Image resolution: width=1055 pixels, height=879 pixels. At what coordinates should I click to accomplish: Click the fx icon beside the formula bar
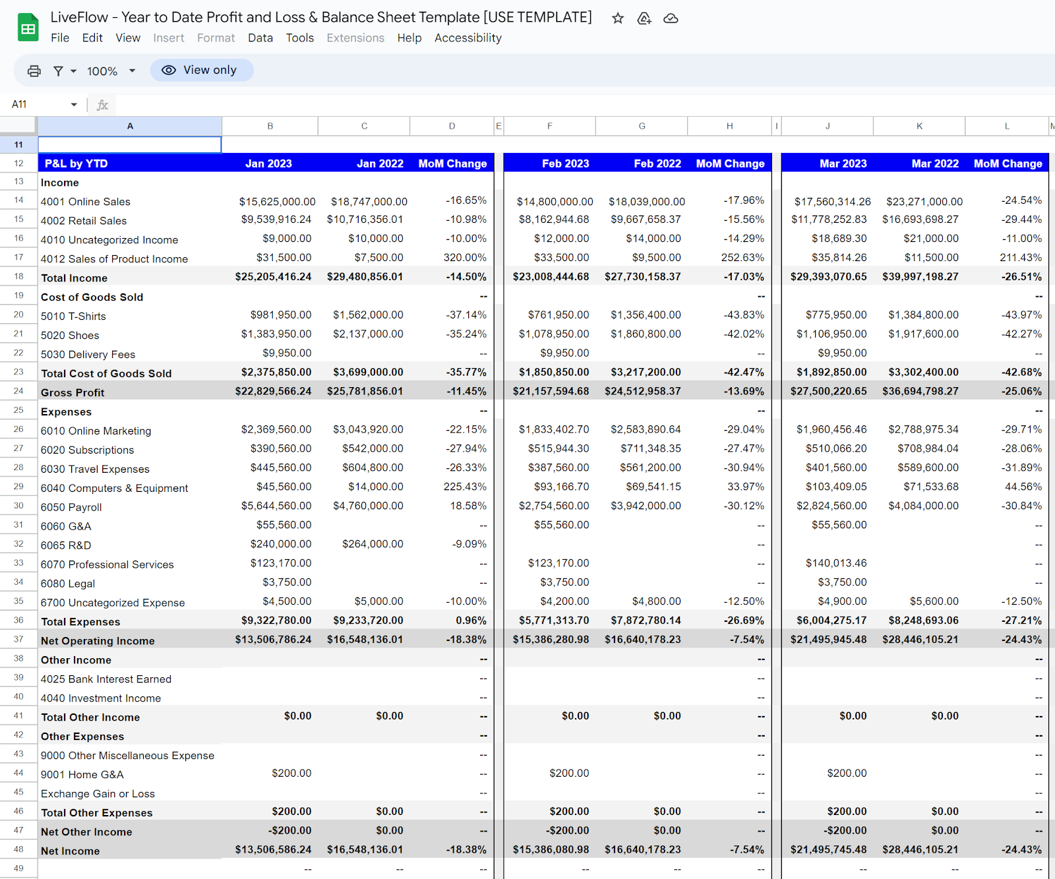(x=102, y=104)
